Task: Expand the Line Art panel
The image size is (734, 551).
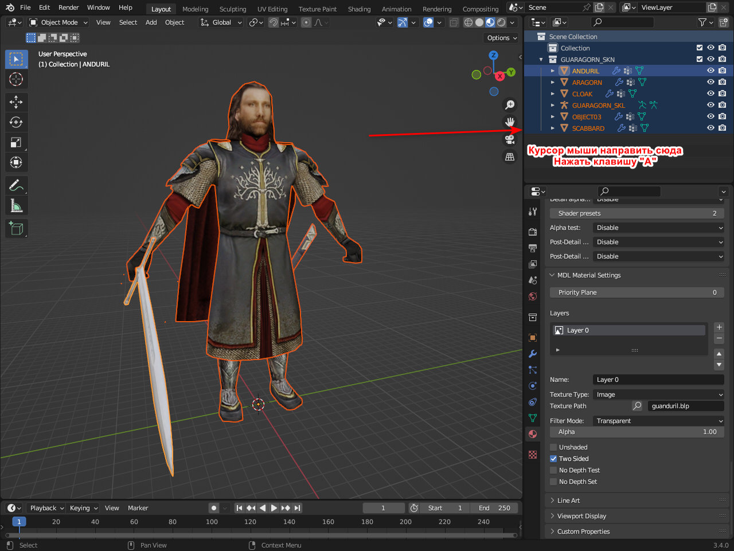Action: 568,501
